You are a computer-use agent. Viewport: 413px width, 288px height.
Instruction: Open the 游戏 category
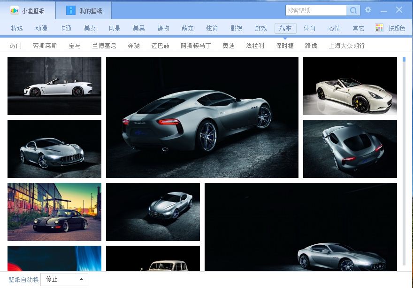[x=261, y=28]
